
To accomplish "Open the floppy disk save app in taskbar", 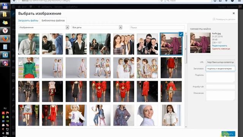I will click(x=5, y=6).
